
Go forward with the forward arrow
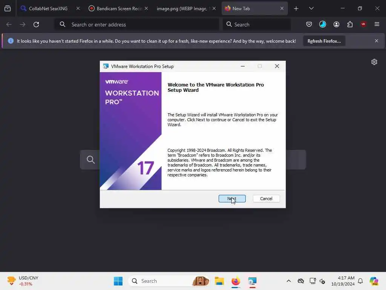pos(22,25)
